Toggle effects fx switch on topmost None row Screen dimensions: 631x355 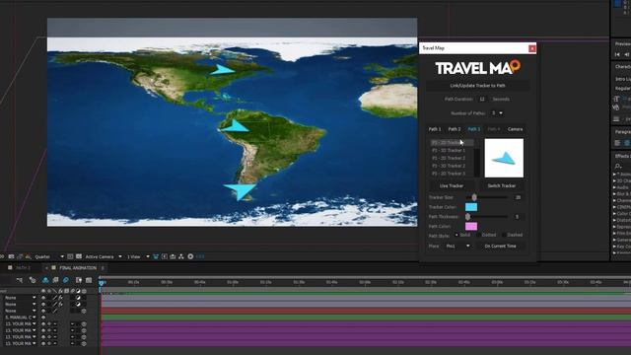60,298
